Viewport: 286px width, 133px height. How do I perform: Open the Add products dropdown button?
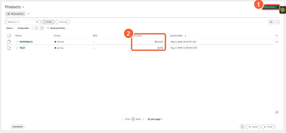pos(271,7)
